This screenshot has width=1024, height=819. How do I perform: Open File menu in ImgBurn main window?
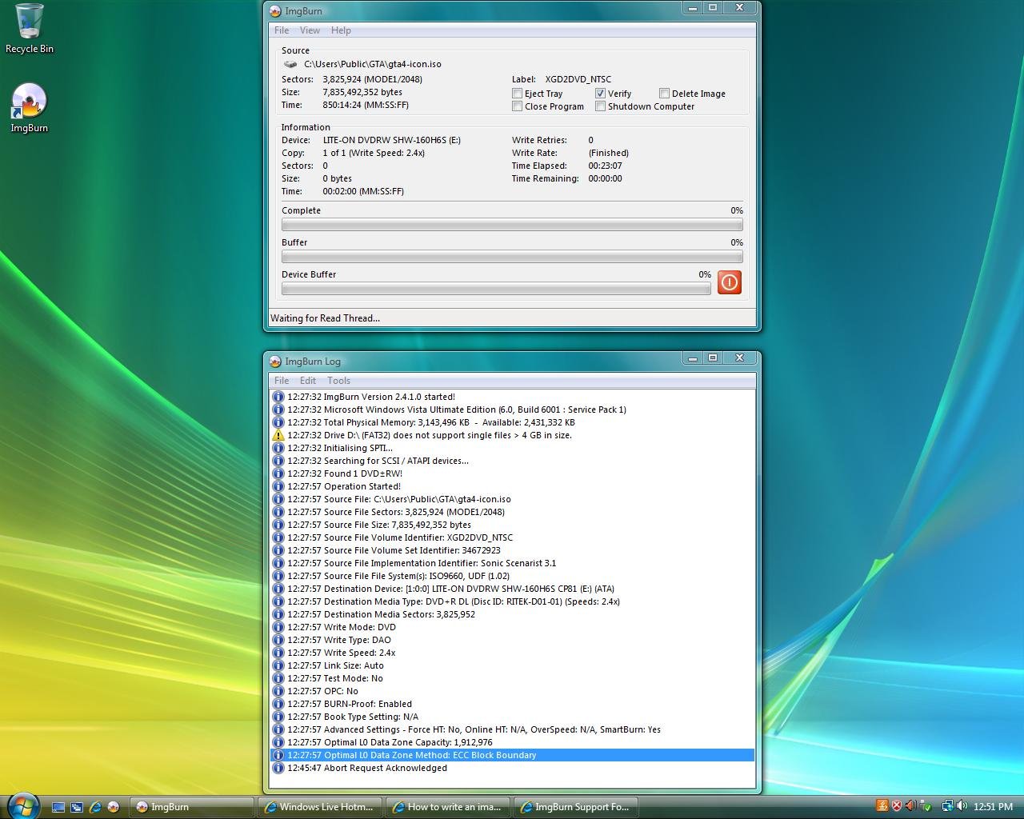tap(282, 30)
